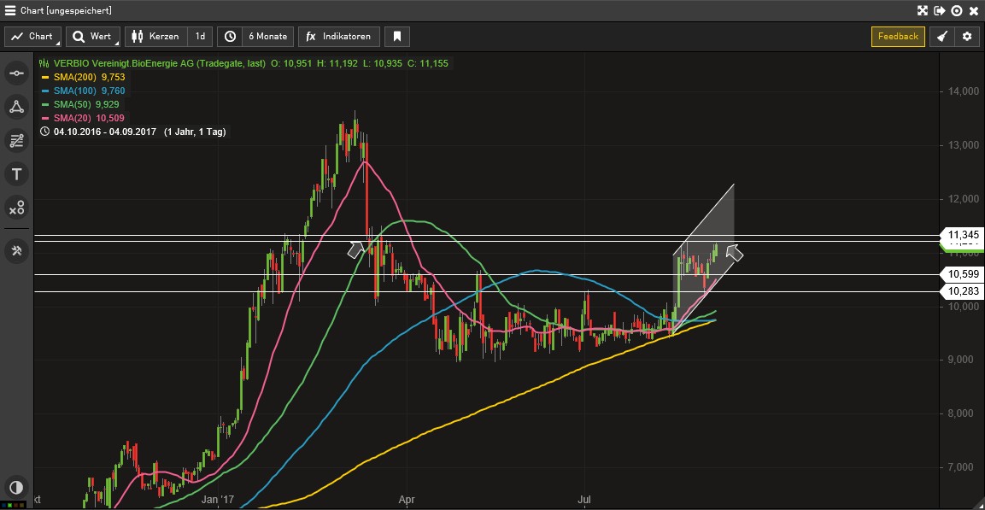
Task: Click the Jul time axis label
Action: click(585, 501)
